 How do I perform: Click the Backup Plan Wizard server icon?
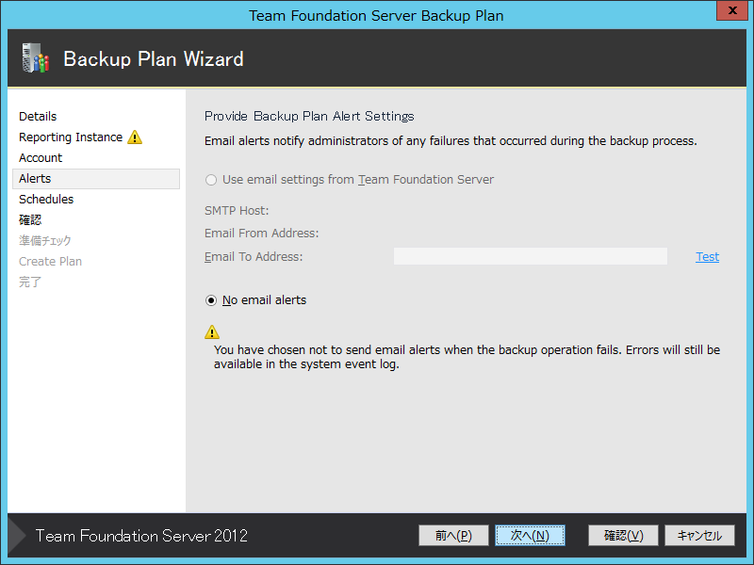click(x=36, y=58)
